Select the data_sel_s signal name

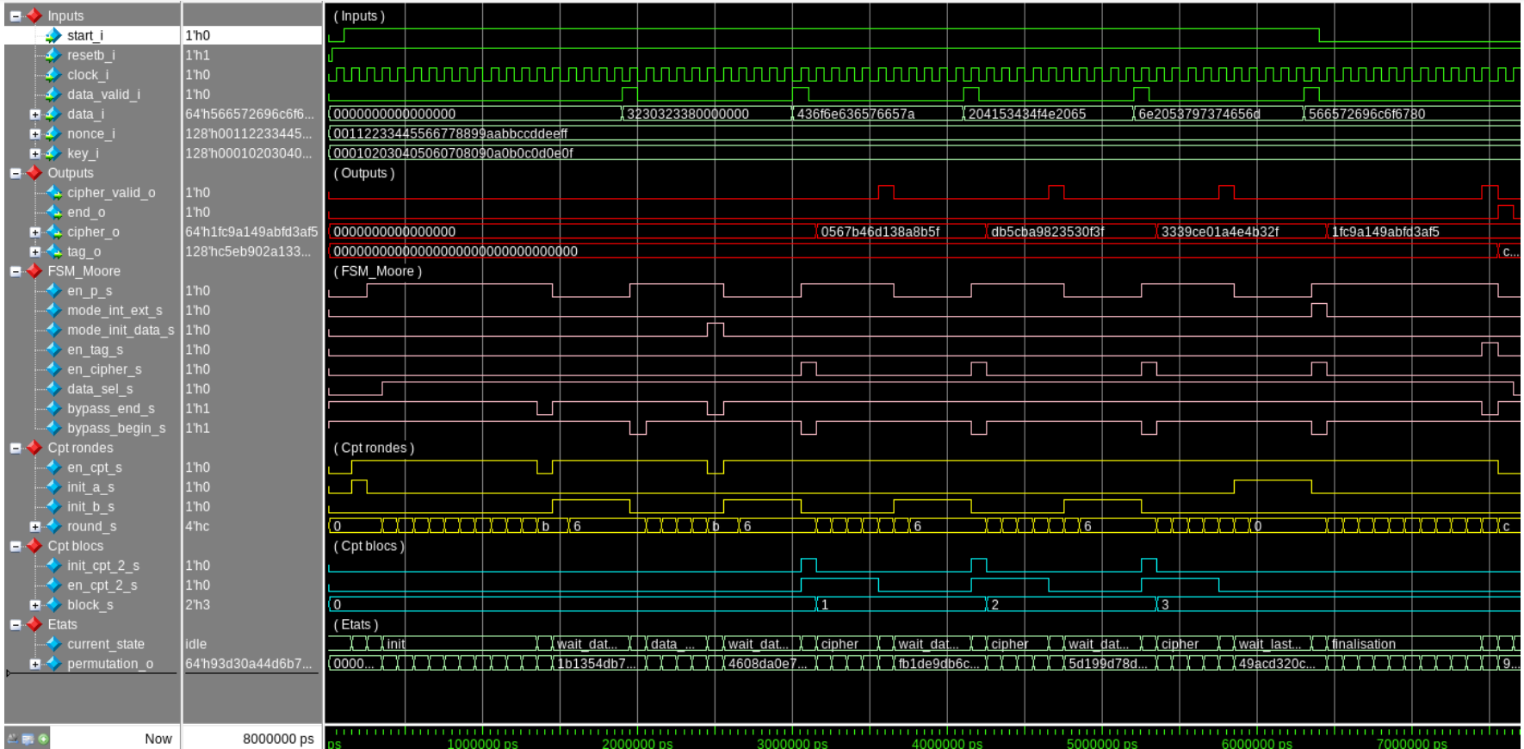coord(100,389)
